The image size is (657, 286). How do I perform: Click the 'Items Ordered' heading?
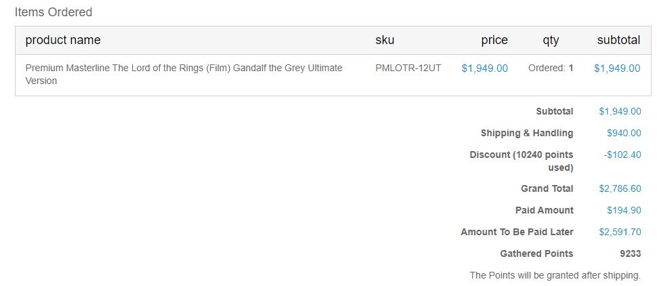54,12
